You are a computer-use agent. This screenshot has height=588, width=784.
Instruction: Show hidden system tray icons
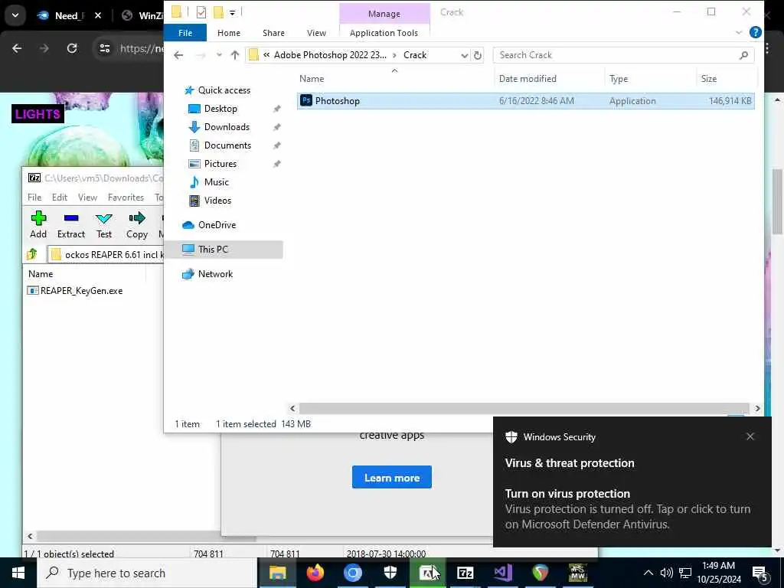648,573
